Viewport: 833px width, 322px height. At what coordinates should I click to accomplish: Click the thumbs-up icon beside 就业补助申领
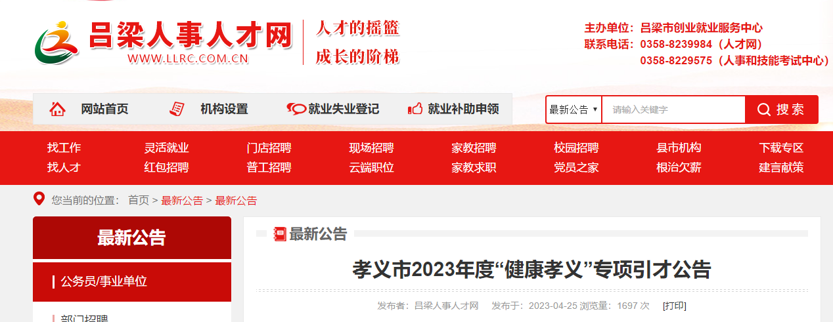point(415,109)
